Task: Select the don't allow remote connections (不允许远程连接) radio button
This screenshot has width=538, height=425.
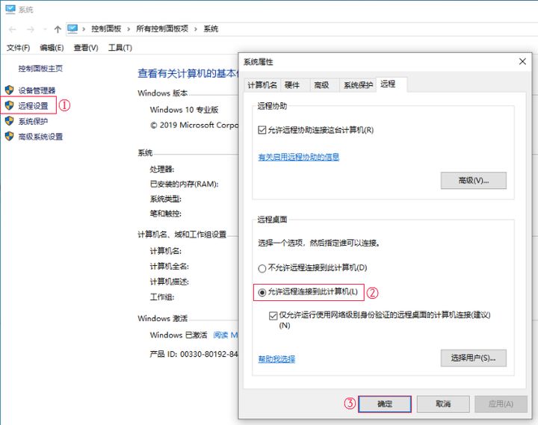Action: [x=262, y=267]
